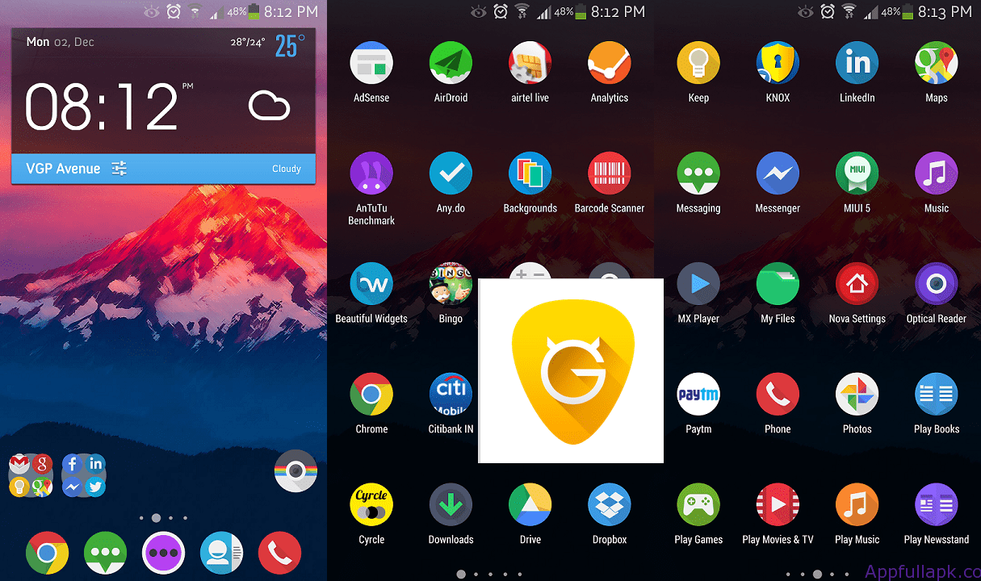Open the Google apps folder
Screen dimensions: 981x581
click(x=31, y=474)
